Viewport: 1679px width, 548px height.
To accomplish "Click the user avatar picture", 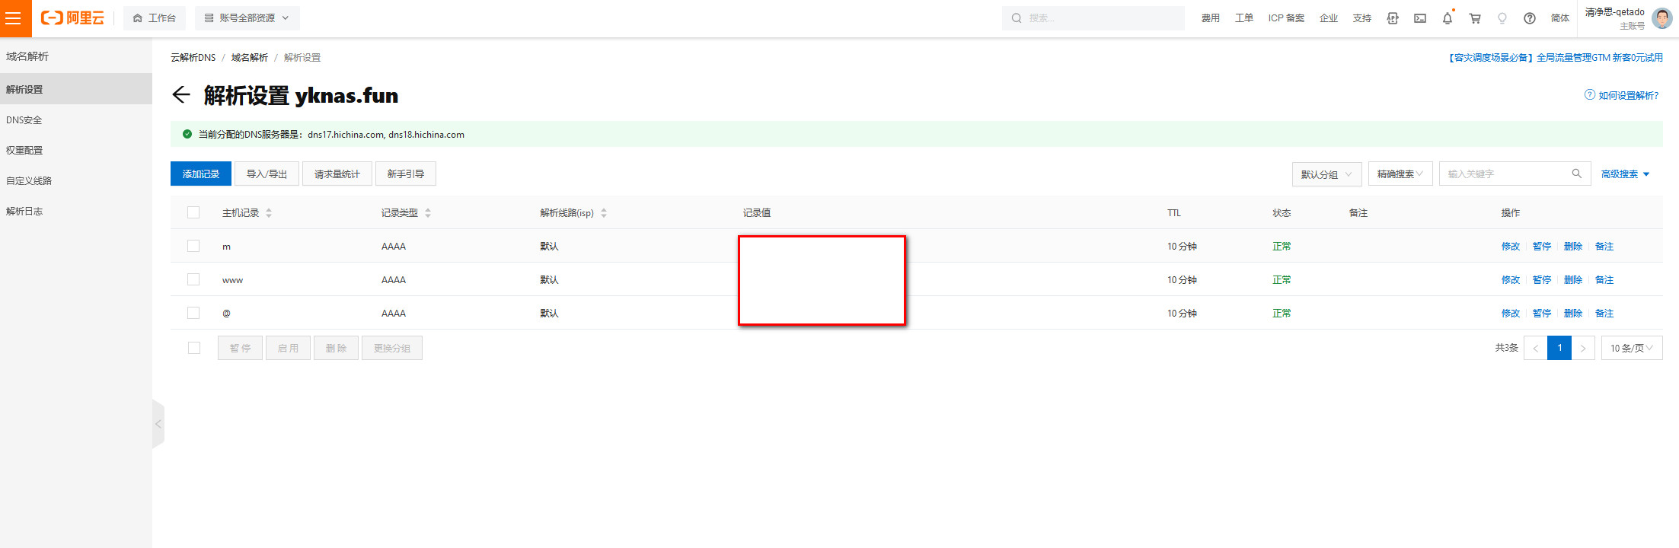I will [1662, 18].
